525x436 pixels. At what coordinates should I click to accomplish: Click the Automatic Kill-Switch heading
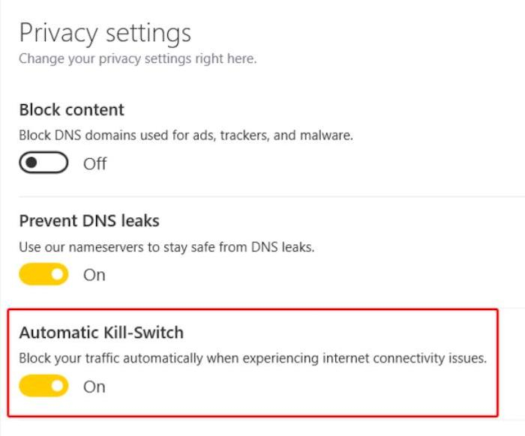pyautogui.click(x=101, y=332)
